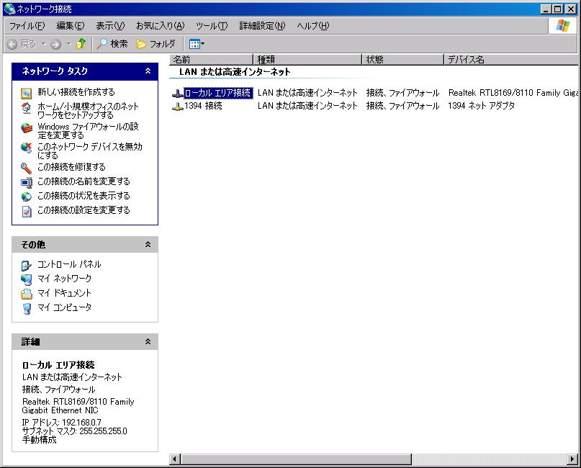This screenshot has height=468, width=581.
Task: Select the 1394 接続 adapter icon
Action: [178, 107]
